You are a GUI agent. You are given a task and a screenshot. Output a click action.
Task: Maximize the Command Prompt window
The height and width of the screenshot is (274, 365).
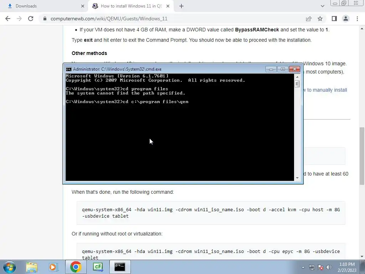283,69
